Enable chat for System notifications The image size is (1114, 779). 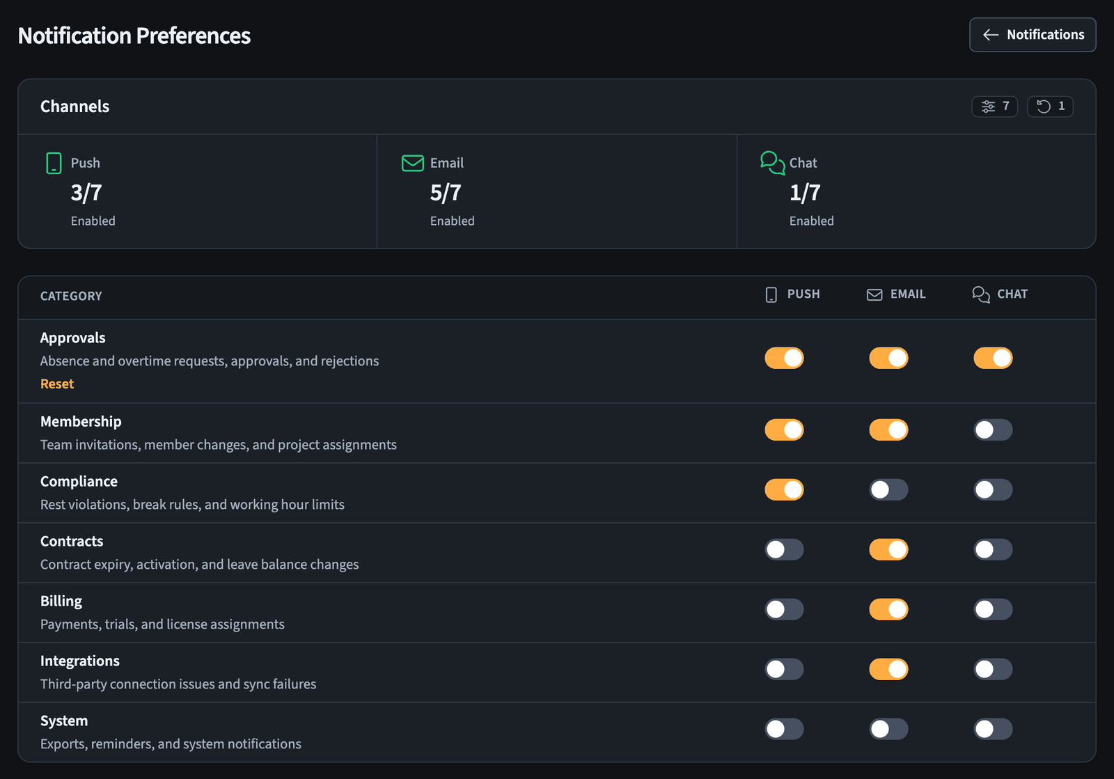(993, 729)
